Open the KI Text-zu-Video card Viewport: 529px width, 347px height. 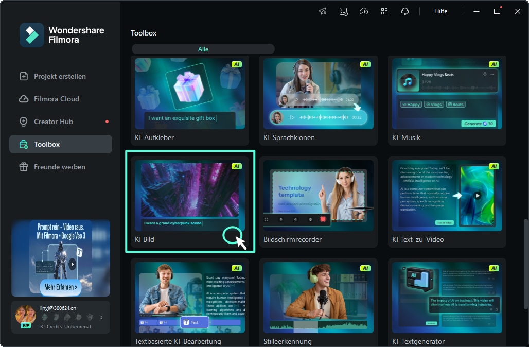pos(447,201)
